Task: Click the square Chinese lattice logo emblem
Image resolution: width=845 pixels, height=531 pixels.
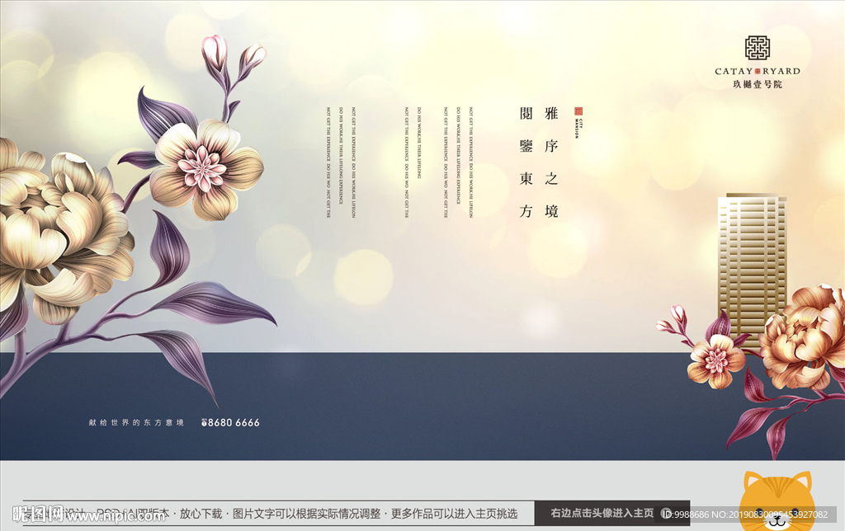Action: coord(758,47)
